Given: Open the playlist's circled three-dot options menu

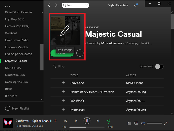Looking at the screenshot, I should (80, 53).
